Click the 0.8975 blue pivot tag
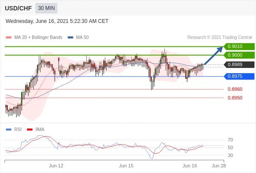 239,76
